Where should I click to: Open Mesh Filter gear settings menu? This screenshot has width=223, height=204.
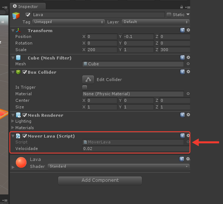pyautogui.click(x=188, y=57)
